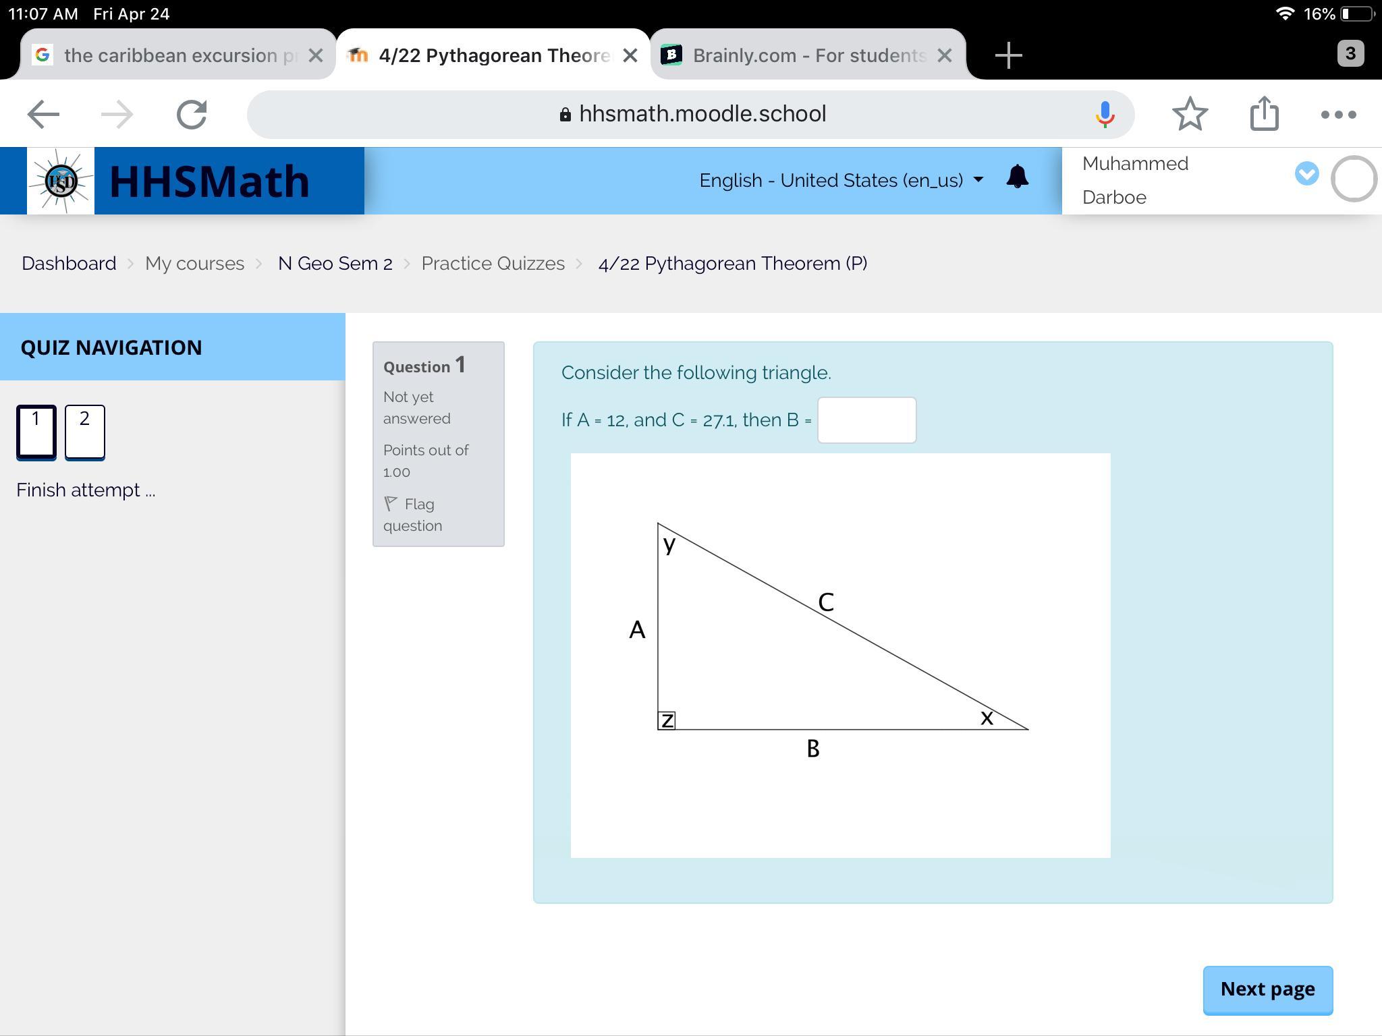Screen dimensions: 1382x1036
Task: Click Finish attempt link
Action: [x=86, y=490]
